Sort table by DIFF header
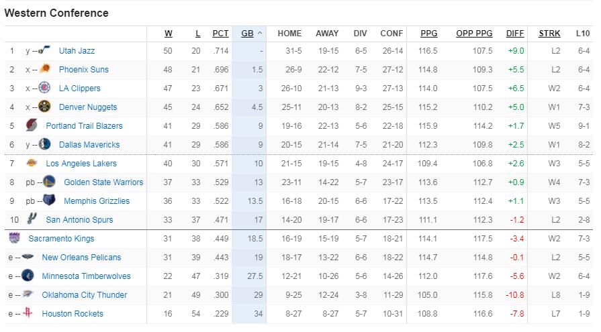The width and height of the screenshot is (601, 332). [x=515, y=34]
